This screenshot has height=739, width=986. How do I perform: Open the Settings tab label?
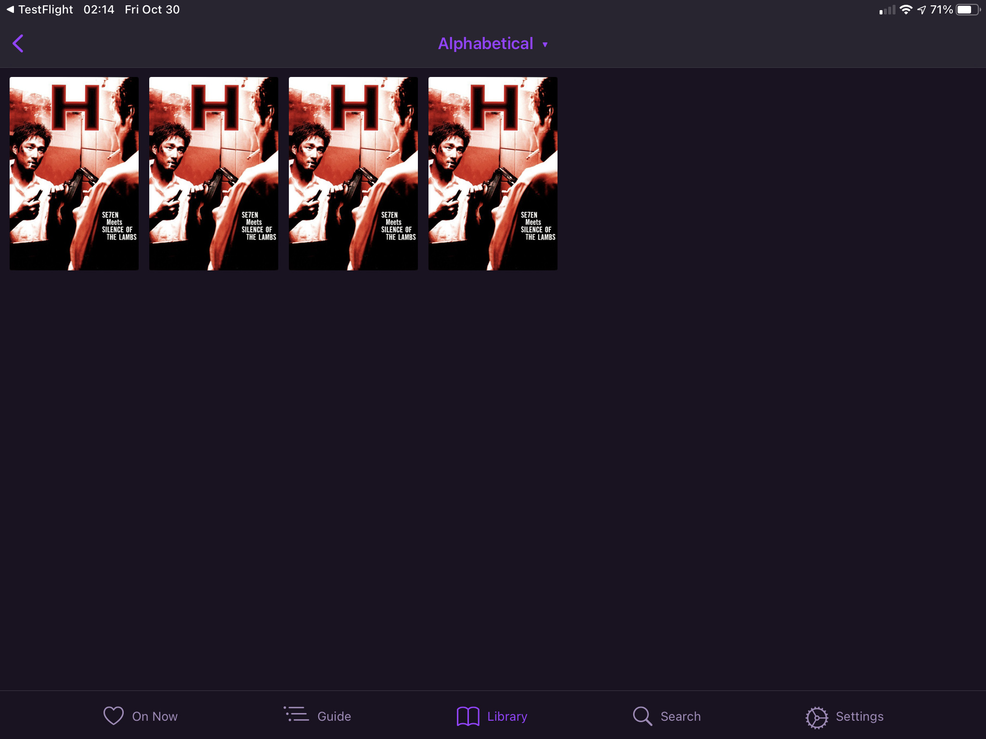click(859, 716)
